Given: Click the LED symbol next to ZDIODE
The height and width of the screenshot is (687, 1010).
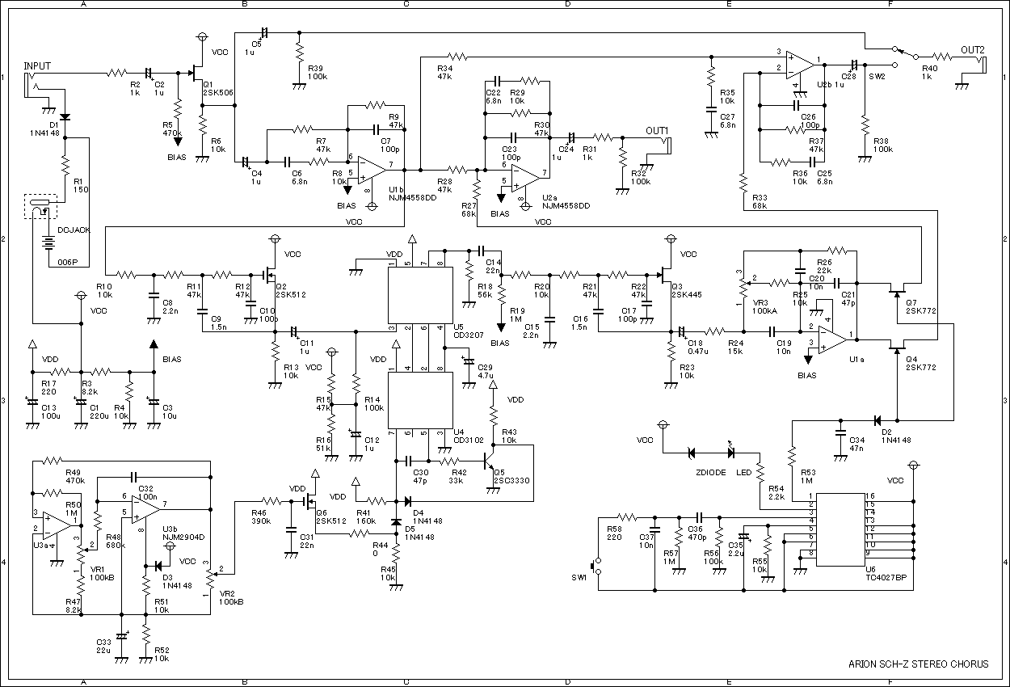Looking at the screenshot, I should pos(730,453).
